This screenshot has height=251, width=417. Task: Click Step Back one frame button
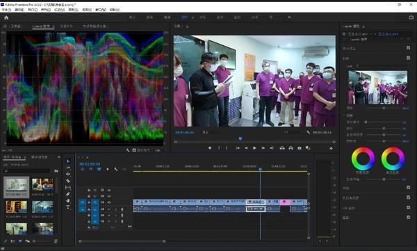246,148
